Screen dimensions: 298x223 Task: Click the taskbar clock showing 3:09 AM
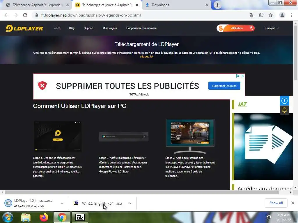point(283,217)
